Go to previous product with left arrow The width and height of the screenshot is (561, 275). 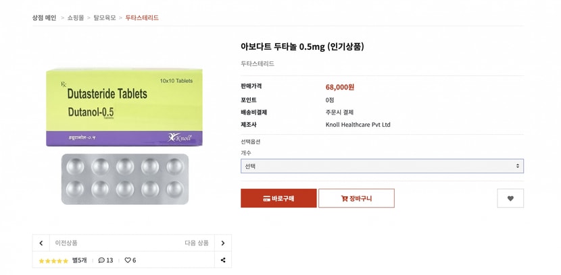coord(41,243)
